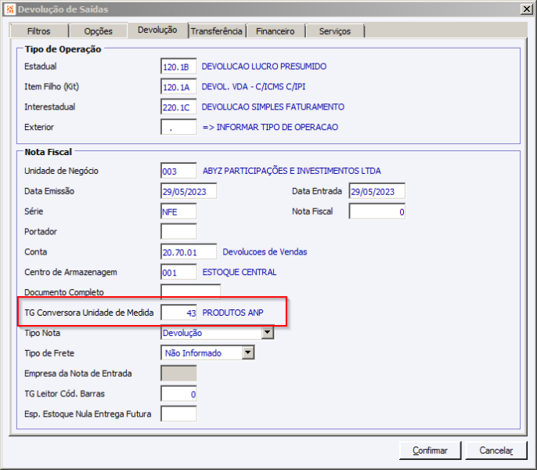Edit the Unidade de Negócio field
The image size is (537, 470).
[x=178, y=171]
